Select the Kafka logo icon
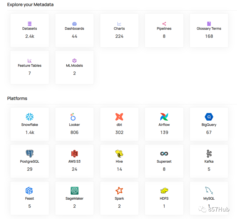The image size is (237, 219). click(x=209, y=154)
